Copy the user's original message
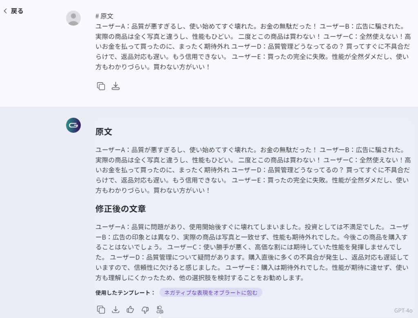 pyautogui.click(x=101, y=86)
